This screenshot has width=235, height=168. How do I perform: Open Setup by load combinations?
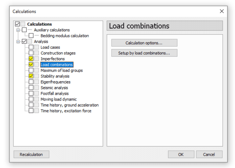[x=144, y=53]
